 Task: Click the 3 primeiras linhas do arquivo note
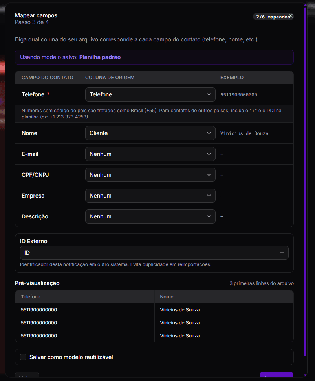click(x=262, y=283)
